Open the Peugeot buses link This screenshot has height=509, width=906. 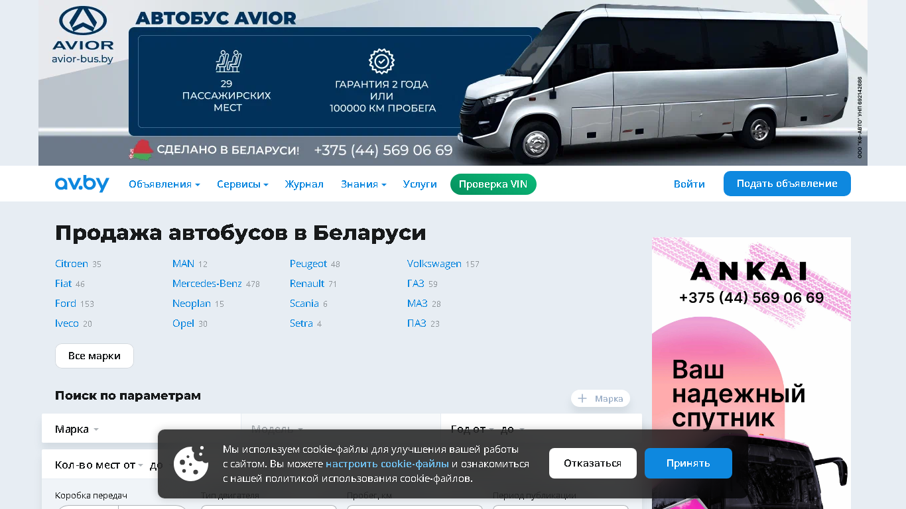(308, 264)
